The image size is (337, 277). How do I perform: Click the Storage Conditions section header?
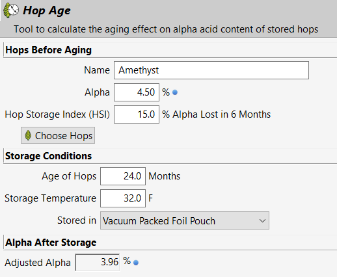point(49,156)
